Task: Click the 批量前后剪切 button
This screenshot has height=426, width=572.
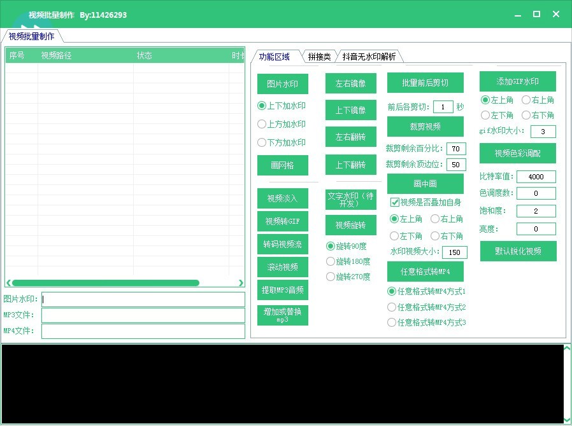Action: click(425, 83)
